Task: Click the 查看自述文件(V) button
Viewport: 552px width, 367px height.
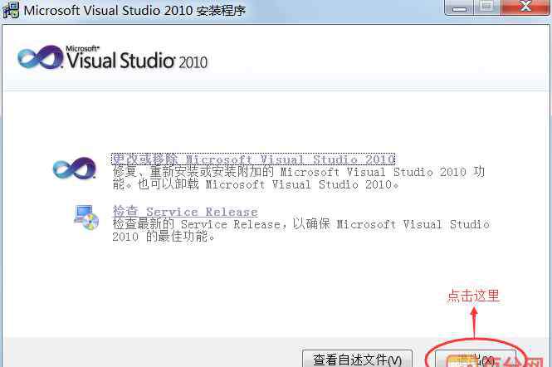Action: [357, 359]
